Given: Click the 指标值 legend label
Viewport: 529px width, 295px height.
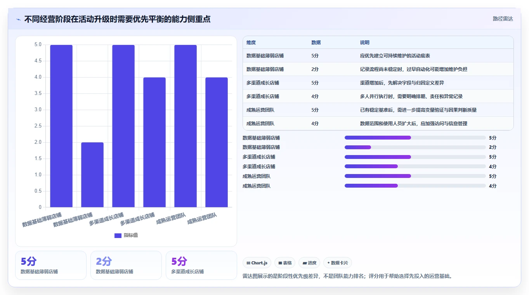Looking at the screenshot, I should click(131, 235).
